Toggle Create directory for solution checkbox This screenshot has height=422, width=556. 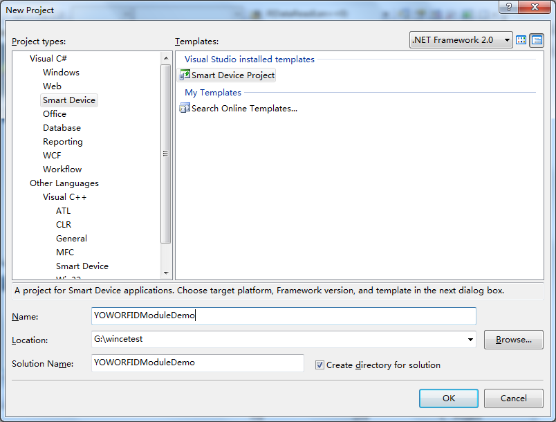click(319, 365)
